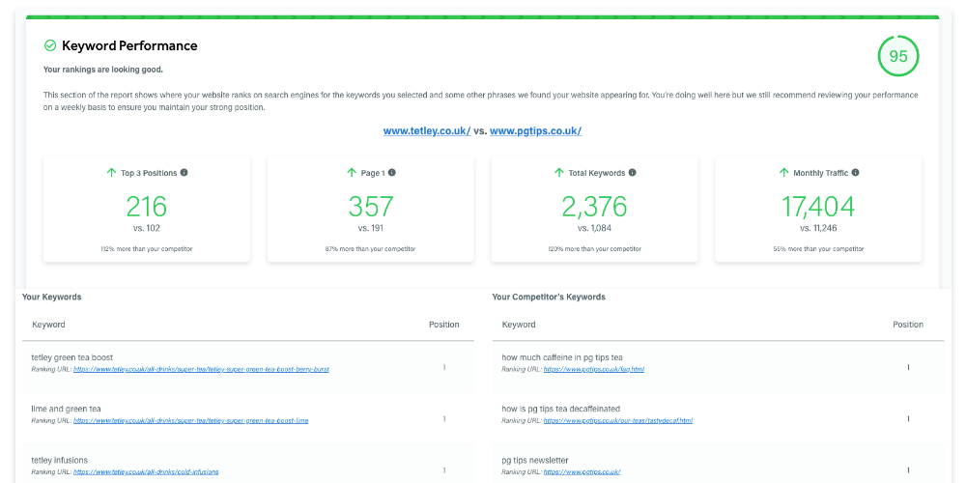
Task: Select the 'pg tips newsletter' keyword
Action: [x=535, y=460]
